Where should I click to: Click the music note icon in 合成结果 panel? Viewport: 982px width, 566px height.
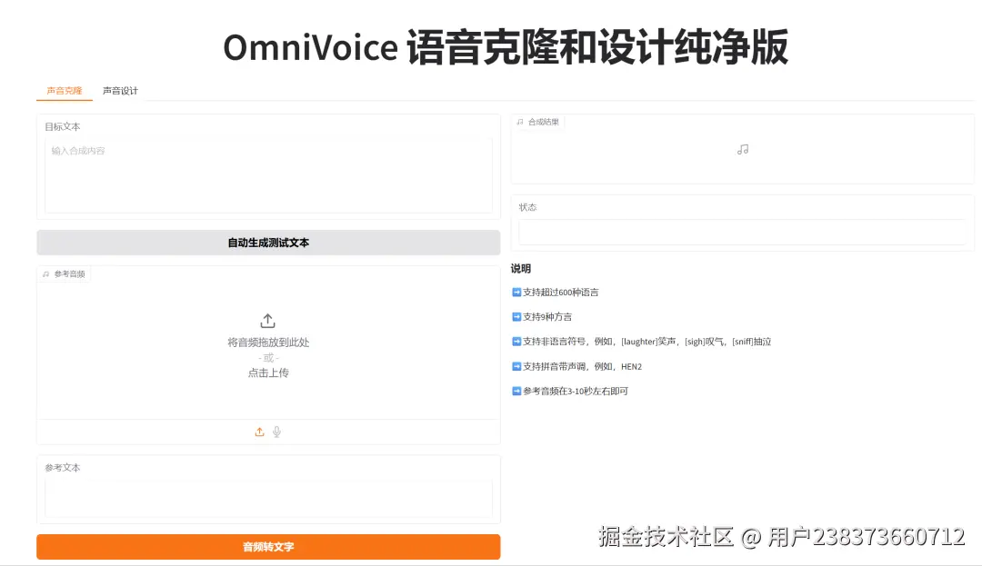coord(743,150)
